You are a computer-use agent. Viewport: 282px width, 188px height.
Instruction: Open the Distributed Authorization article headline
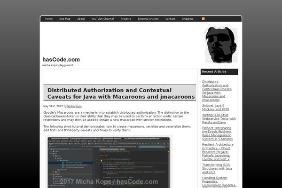click(121, 94)
